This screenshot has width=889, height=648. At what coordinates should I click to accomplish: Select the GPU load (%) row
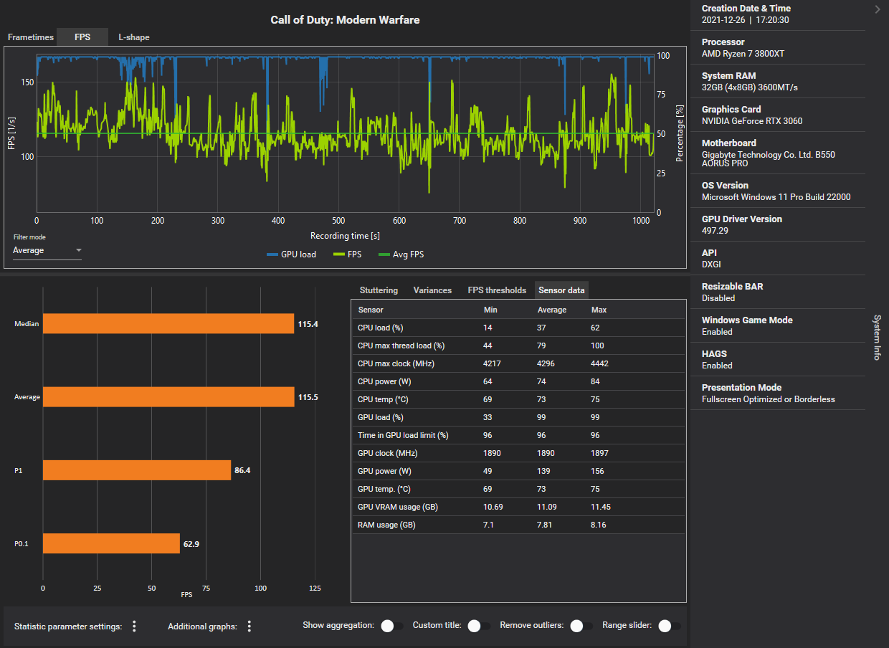pos(518,417)
